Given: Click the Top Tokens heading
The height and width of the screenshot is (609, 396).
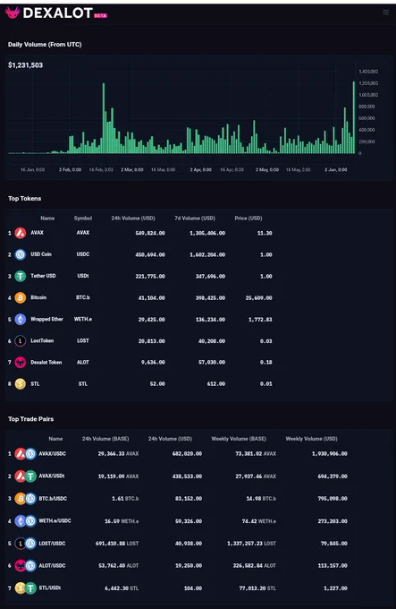Looking at the screenshot, I should point(24,199).
